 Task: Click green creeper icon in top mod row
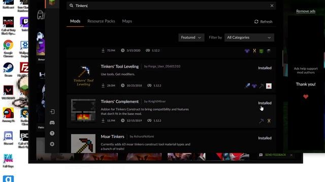coord(262,51)
